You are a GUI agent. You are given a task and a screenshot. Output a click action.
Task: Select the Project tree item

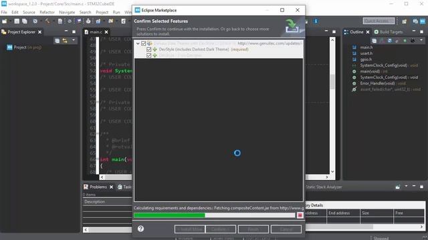click(x=24, y=47)
